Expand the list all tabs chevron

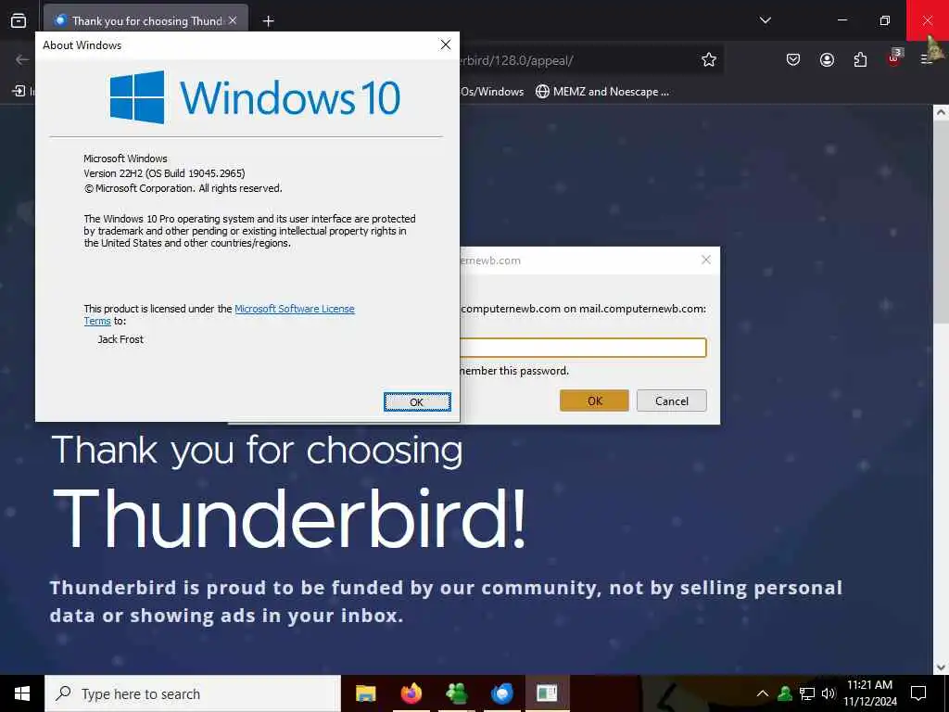click(x=765, y=20)
